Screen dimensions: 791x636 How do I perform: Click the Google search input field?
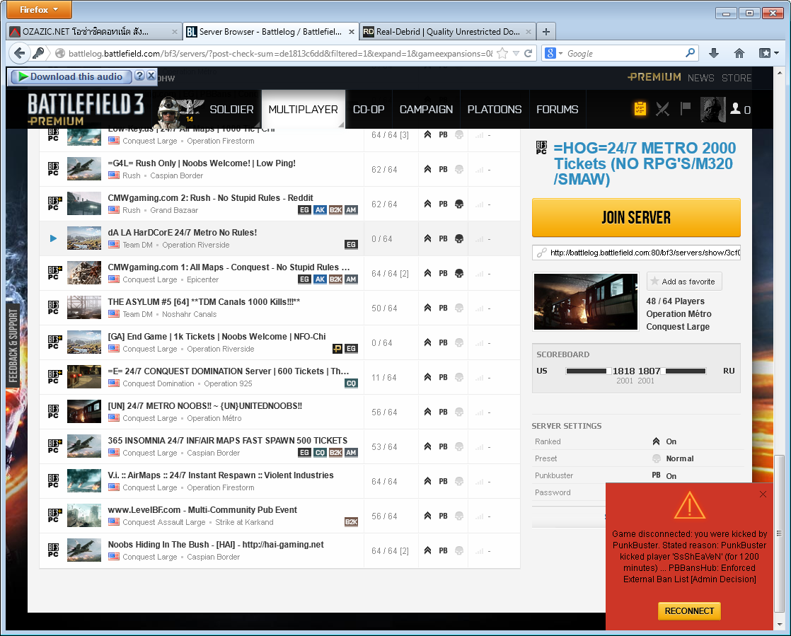point(624,54)
